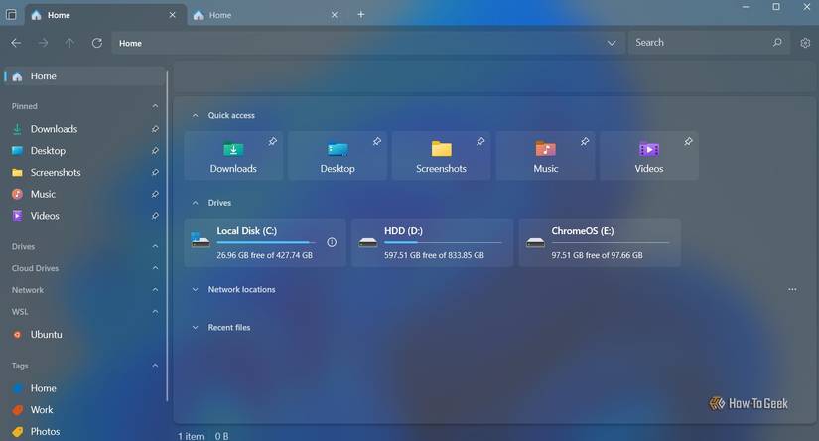
Task: Open the Downloads quick access card
Action: click(233, 156)
